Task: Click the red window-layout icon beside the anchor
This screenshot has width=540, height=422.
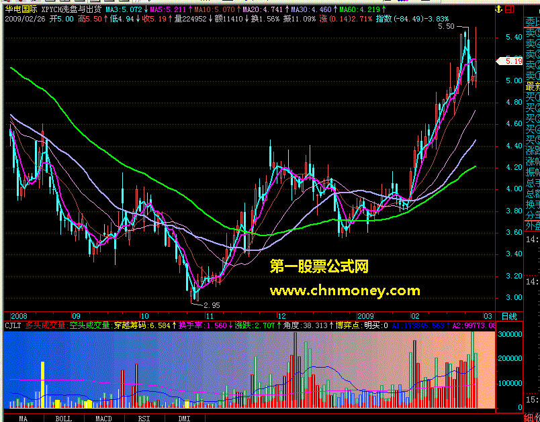Action: coord(510,9)
